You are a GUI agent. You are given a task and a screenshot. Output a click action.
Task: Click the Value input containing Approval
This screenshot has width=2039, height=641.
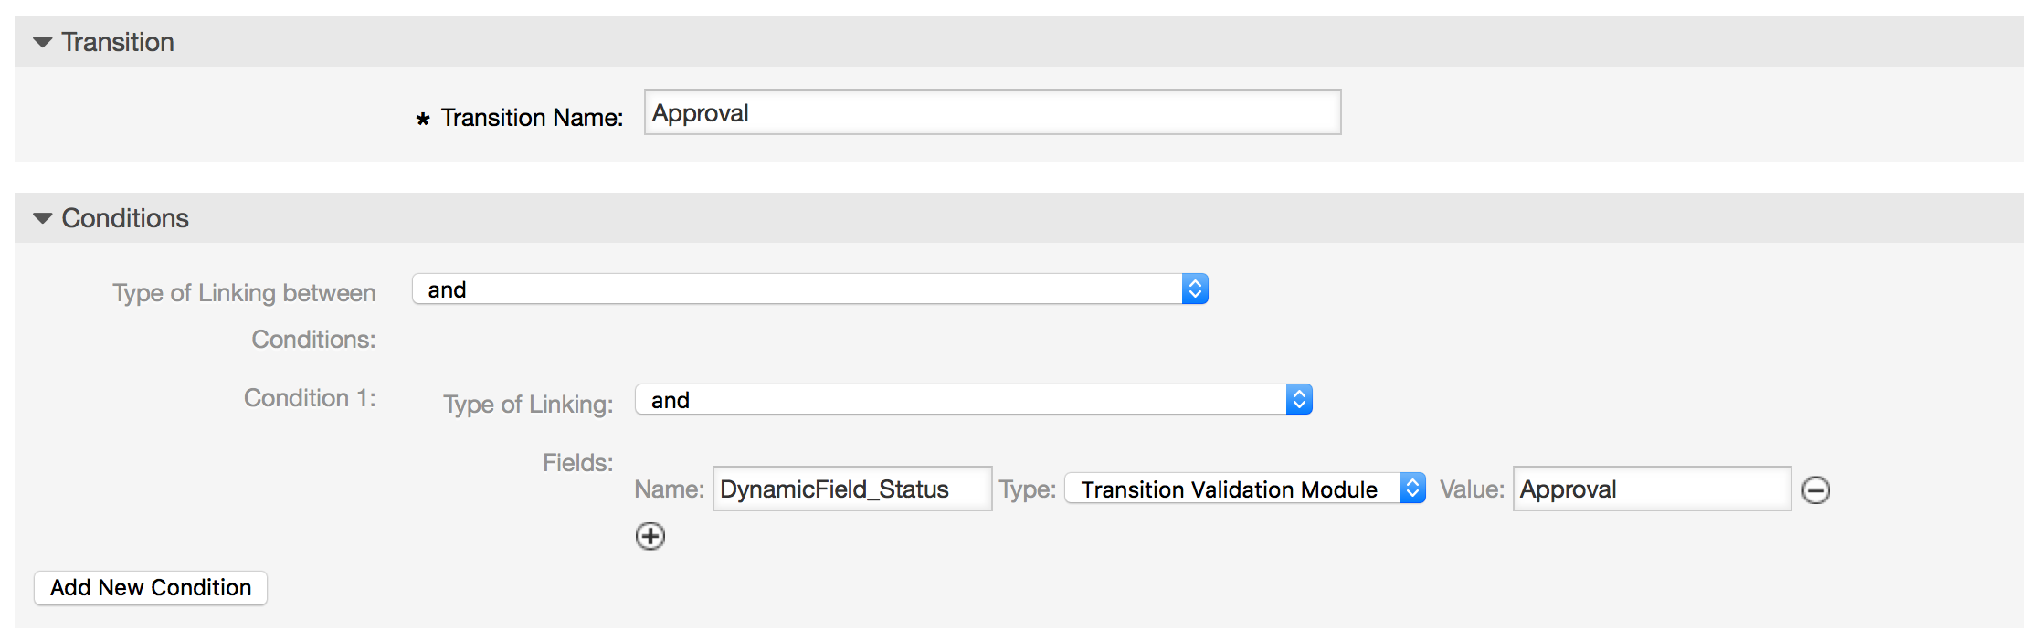[1651, 489]
